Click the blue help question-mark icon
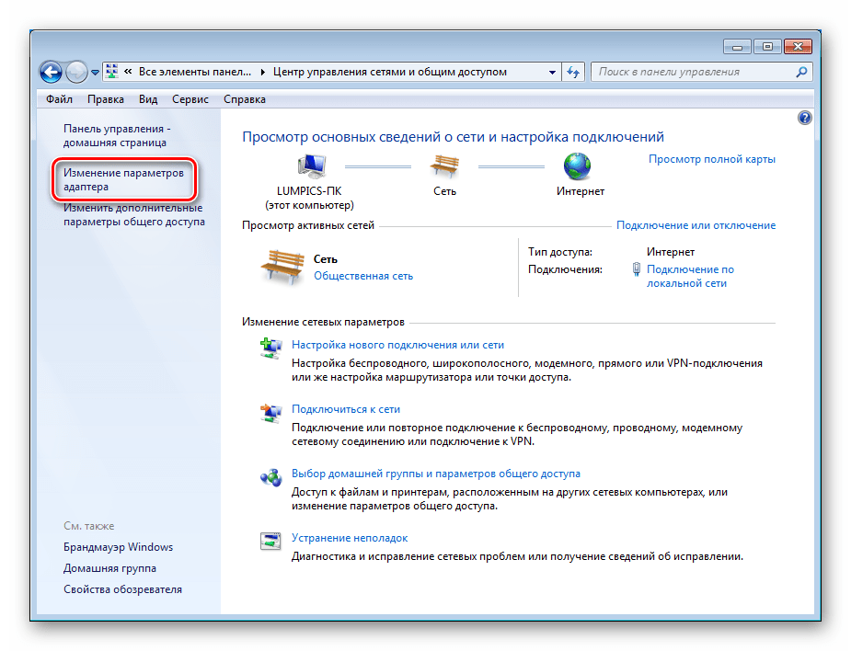 804,118
